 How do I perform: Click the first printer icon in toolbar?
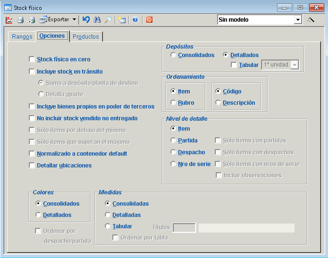[20, 20]
